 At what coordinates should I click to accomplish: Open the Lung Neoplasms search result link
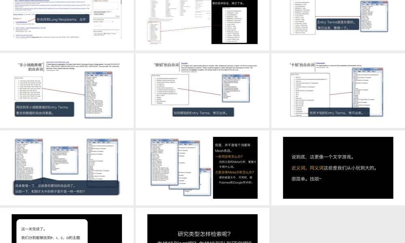click(x=21, y=22)
